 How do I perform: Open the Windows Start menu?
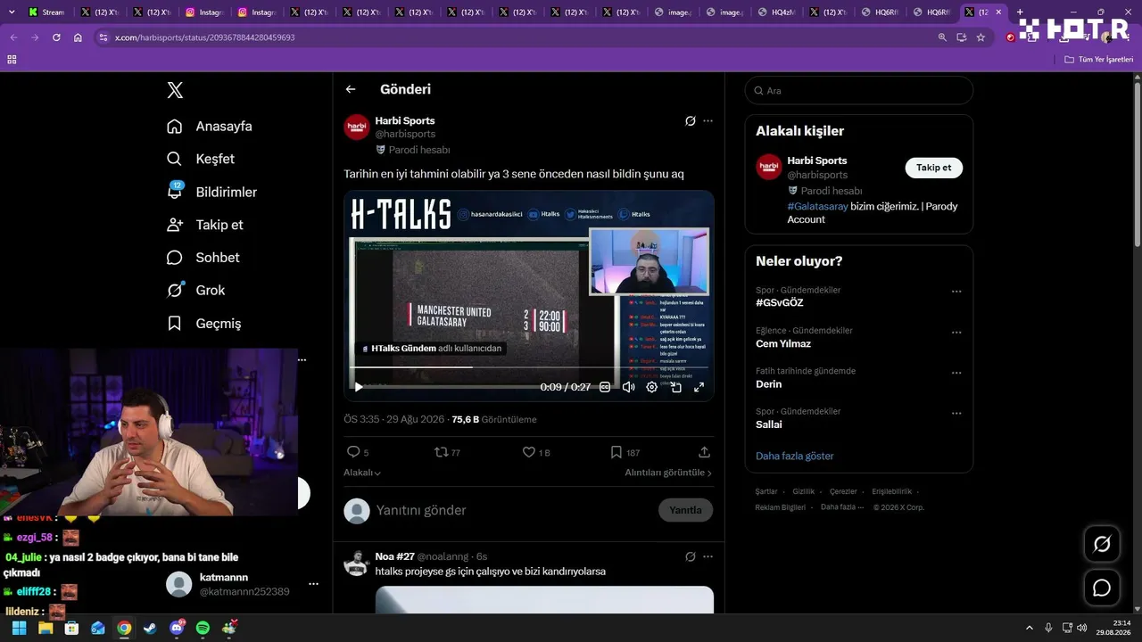pyautogui.click(x=19, y=628)
